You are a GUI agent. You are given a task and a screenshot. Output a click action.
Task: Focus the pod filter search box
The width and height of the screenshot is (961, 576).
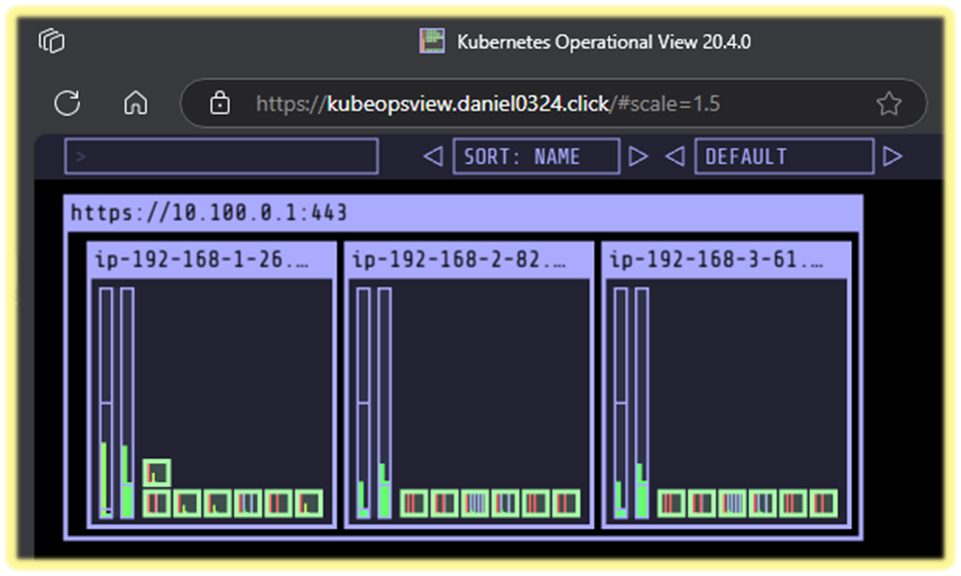[x=221, y=157]
